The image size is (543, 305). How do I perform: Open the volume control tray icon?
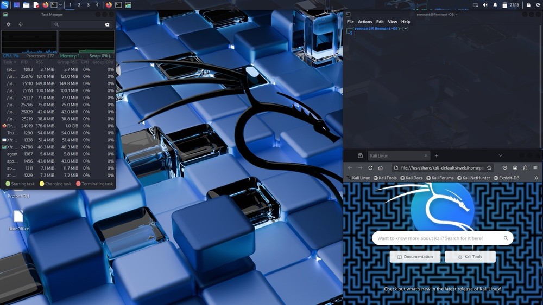click(485, 5)
